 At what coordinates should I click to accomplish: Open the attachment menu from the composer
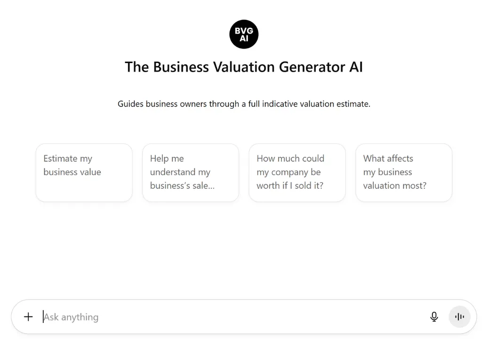(28, 317)
